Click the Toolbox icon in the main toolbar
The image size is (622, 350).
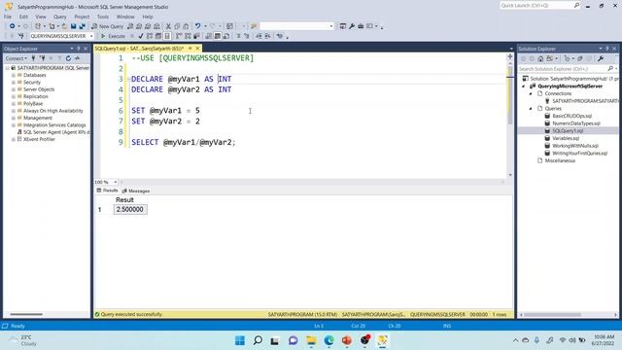pyautogui.click(x=361, y=26)
